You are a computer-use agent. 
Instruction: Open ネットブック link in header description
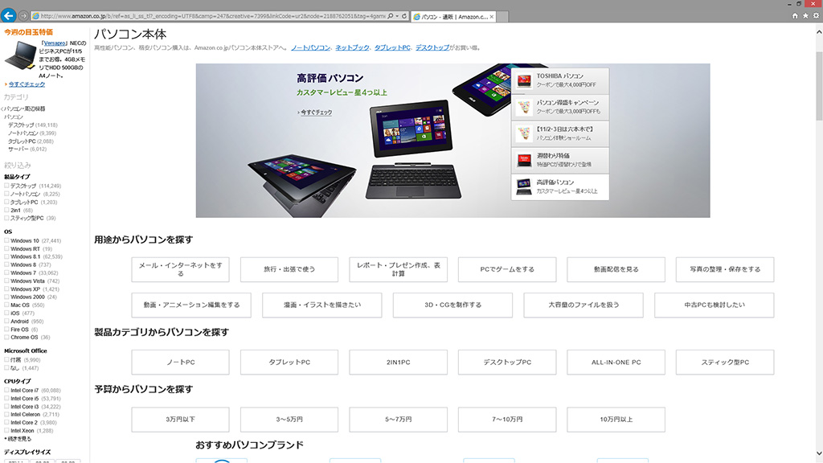352,47
